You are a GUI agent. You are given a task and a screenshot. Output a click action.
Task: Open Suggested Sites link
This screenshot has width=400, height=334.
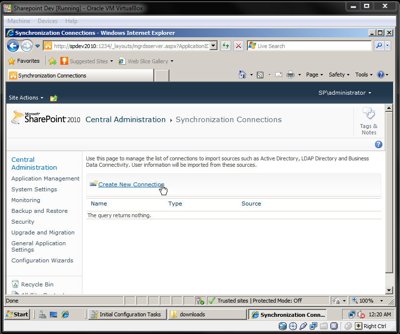click(x=86, y=61)
